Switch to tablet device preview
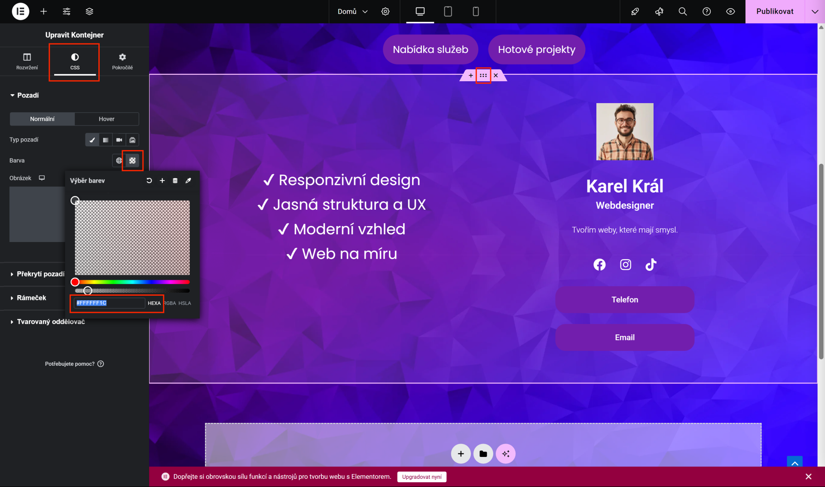Image resolution: width=825 pixels, height=487 pixels. pyautogui.click(x=448, y=12)
